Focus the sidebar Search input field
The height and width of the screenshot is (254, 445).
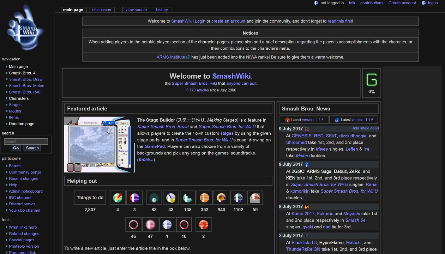[x=26, y=141]
